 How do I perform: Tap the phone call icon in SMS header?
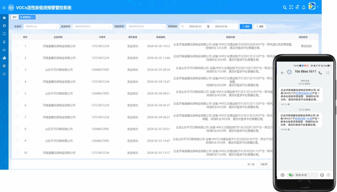[x=320, y=72]
